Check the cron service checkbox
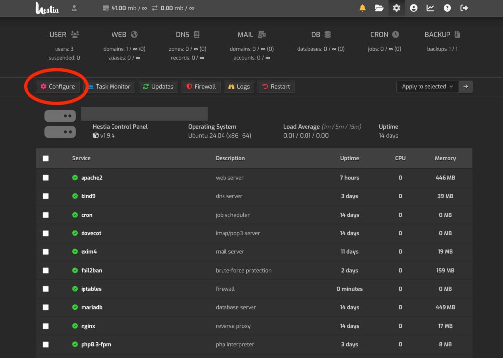503x358 pixels. coord(46,215)
